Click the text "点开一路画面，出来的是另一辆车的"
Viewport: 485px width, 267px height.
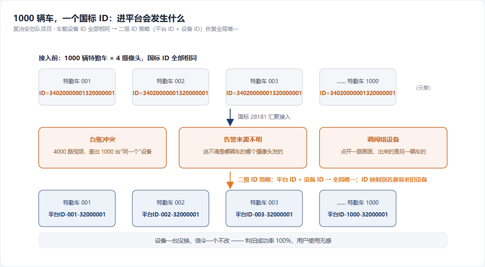pyautogui.click(x=383, y=152)
